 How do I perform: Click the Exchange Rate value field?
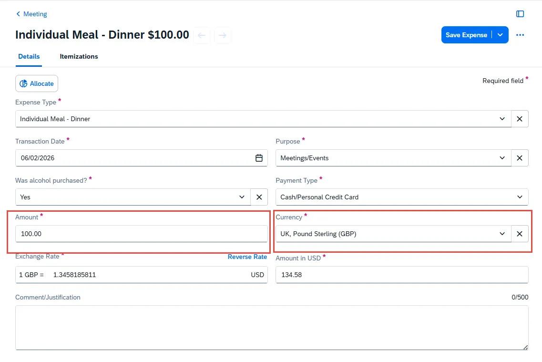(142, 275)
